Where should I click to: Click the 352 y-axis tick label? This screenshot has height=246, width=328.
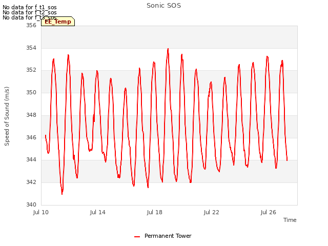point(31,70)
